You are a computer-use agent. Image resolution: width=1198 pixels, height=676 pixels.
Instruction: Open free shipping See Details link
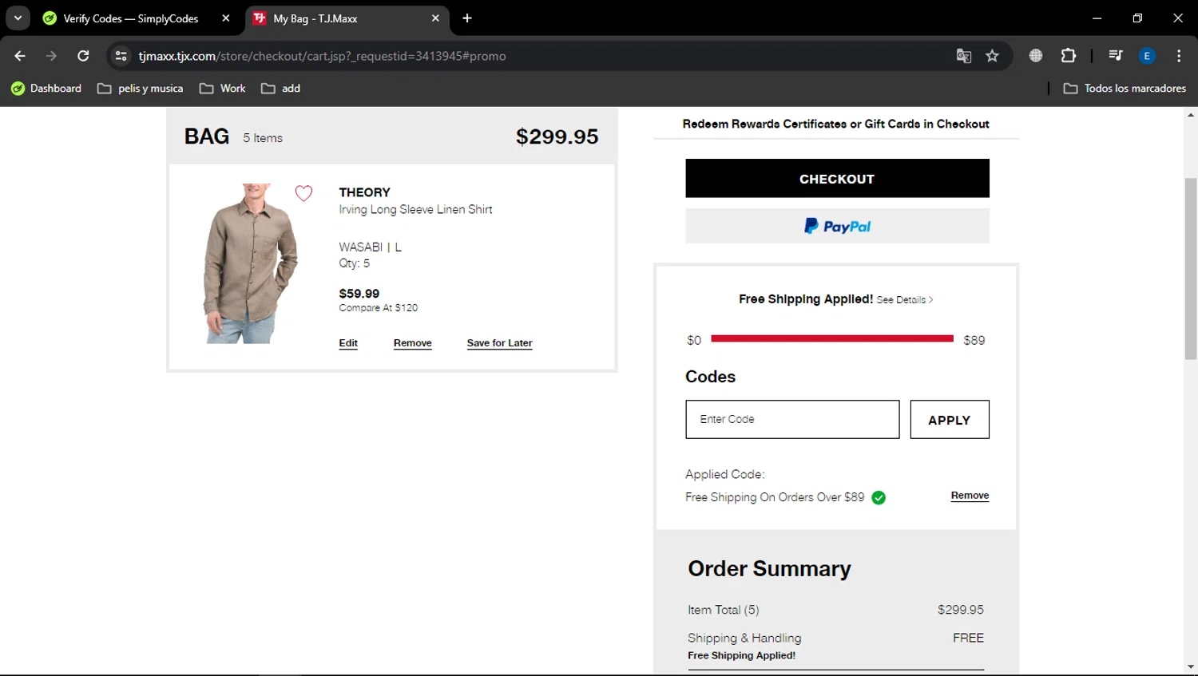pos(905,300)
